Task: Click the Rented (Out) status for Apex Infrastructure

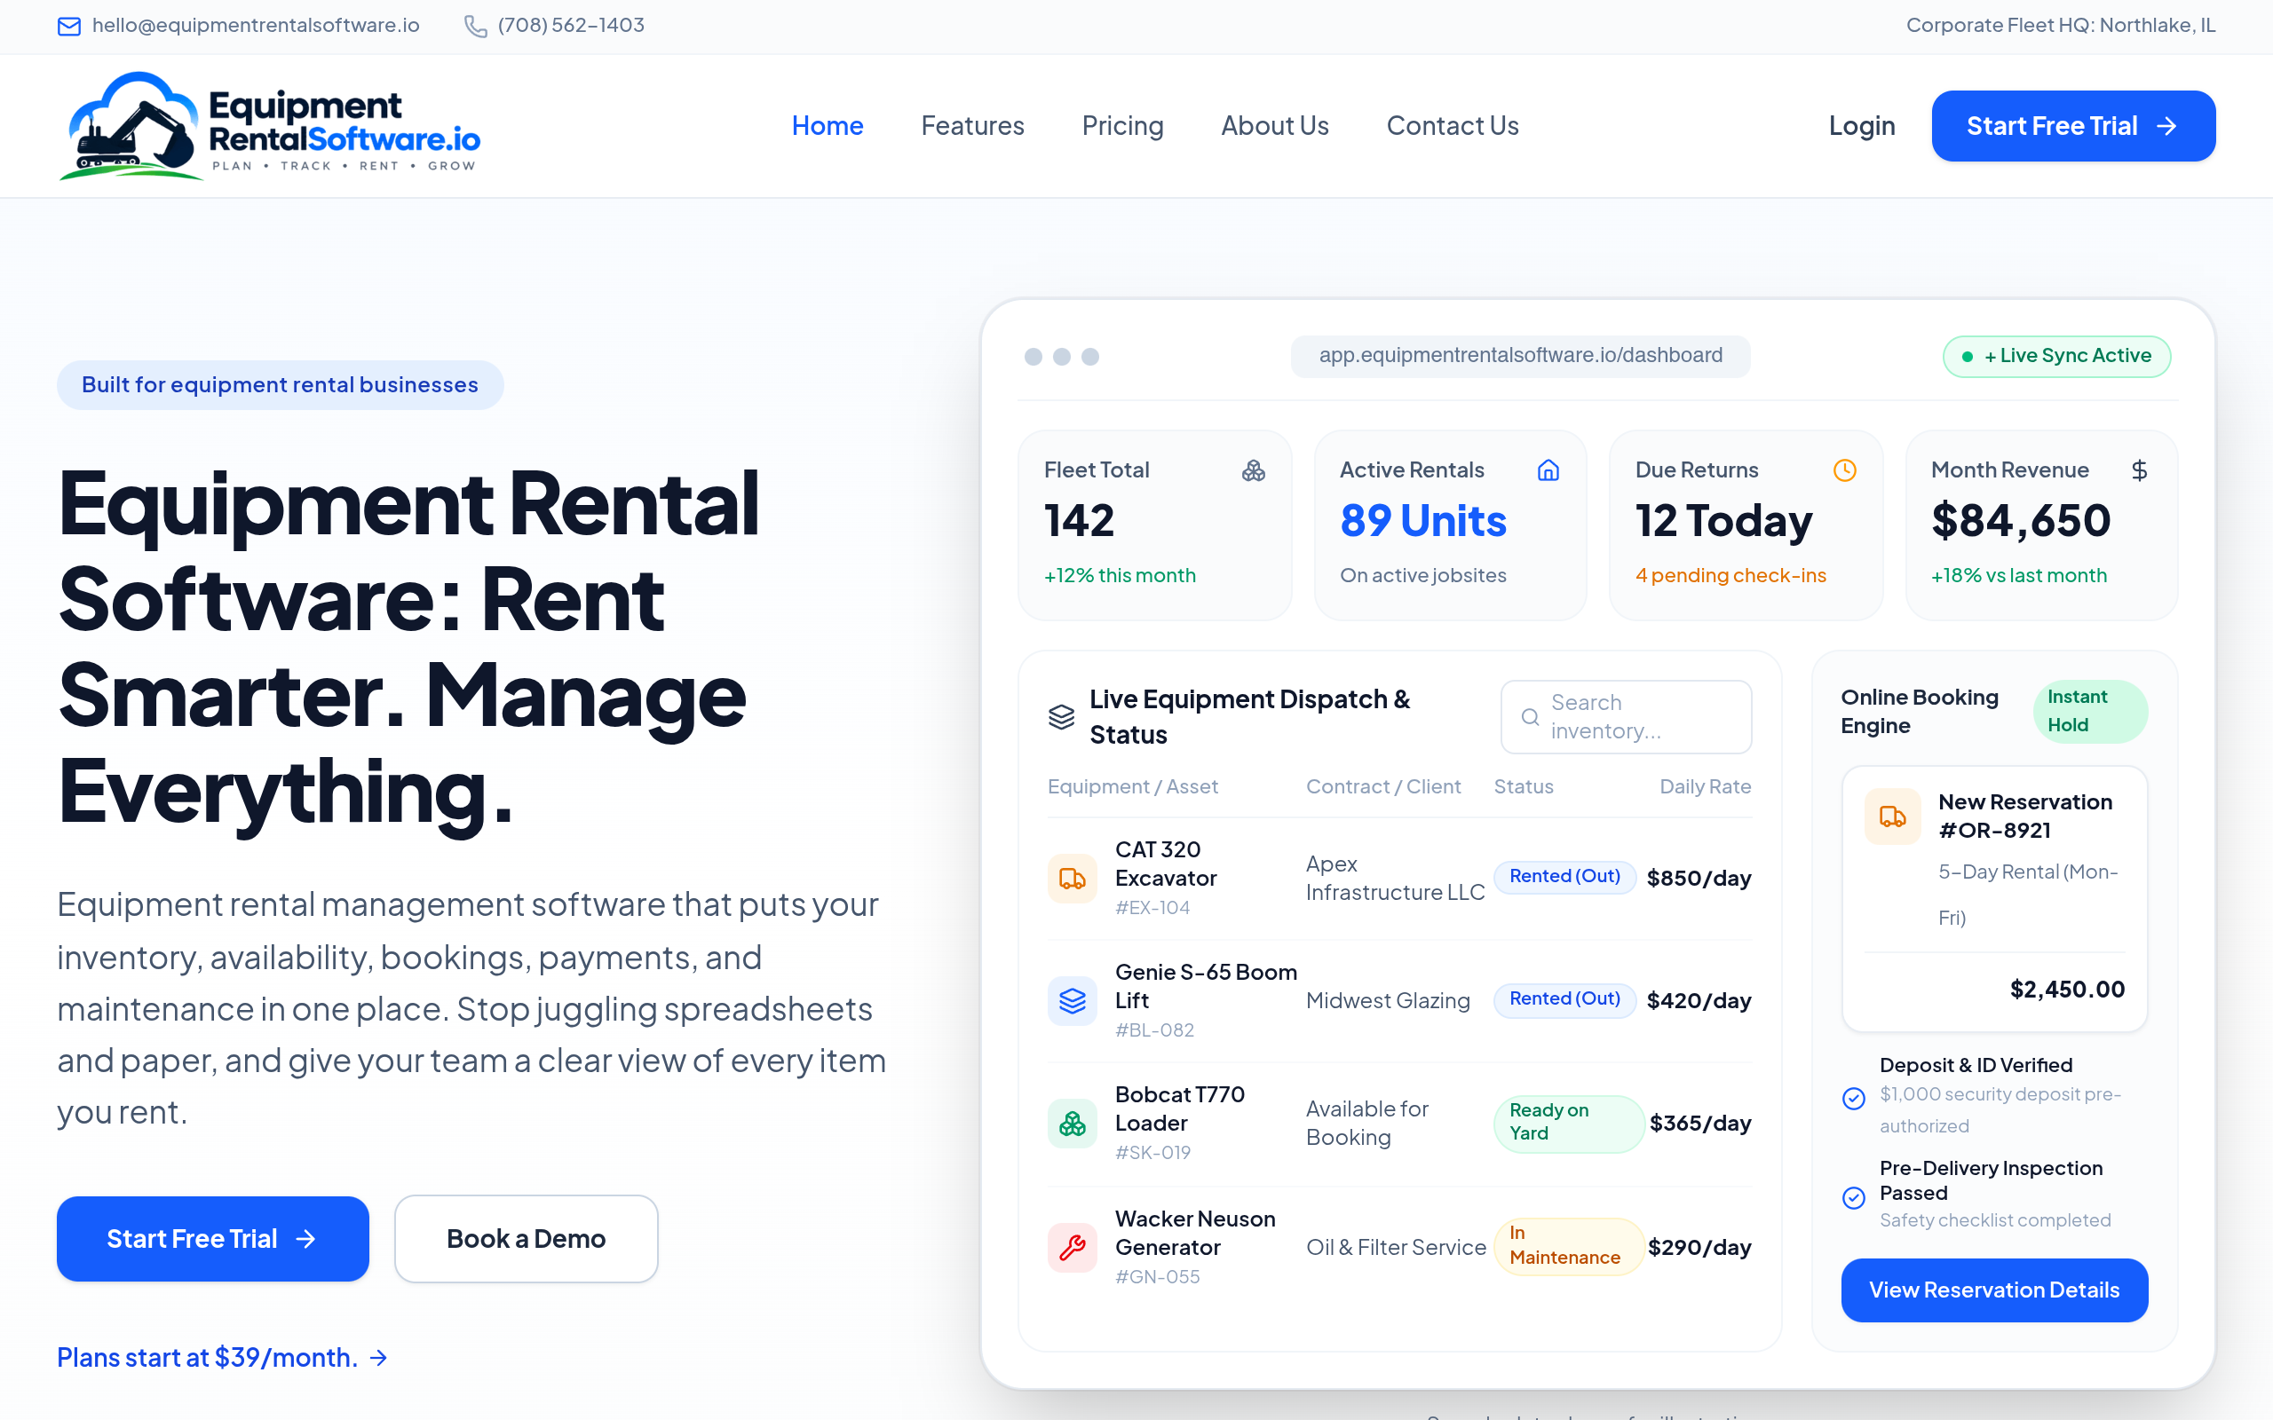Action: [1564, 876]
